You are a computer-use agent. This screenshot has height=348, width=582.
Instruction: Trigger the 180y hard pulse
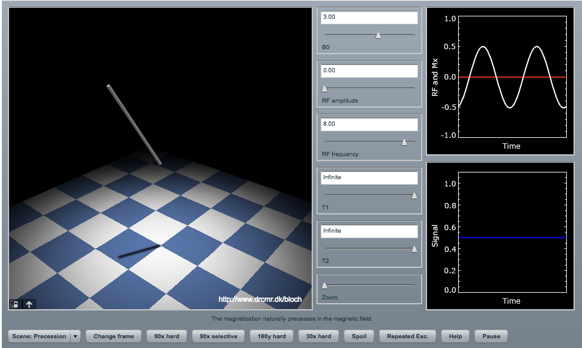coord(271,336)
